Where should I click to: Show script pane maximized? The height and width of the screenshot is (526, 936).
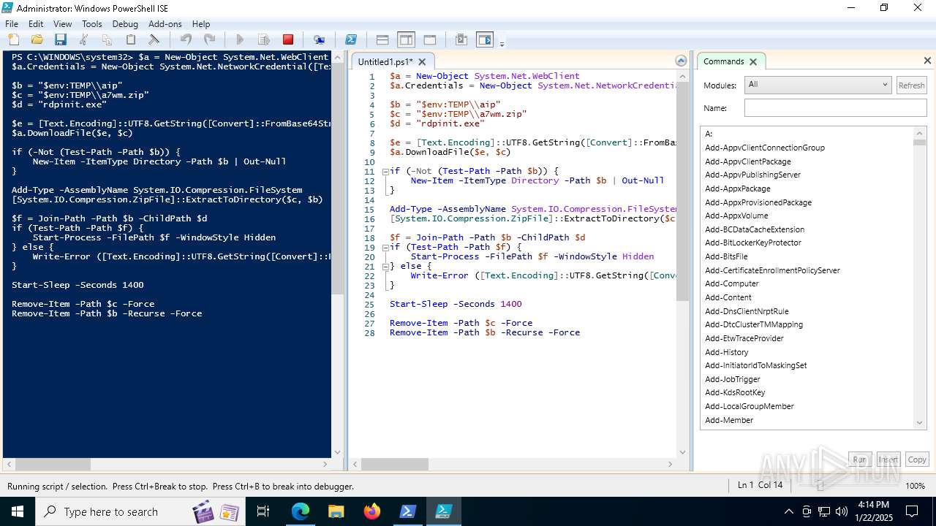point(430,39)
